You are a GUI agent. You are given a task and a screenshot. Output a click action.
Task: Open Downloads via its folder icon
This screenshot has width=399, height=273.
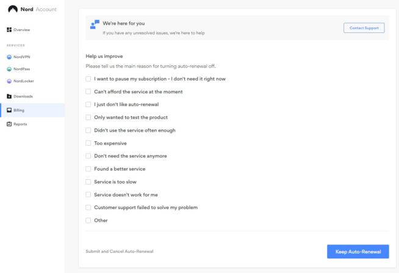click(x=9, y=96)
